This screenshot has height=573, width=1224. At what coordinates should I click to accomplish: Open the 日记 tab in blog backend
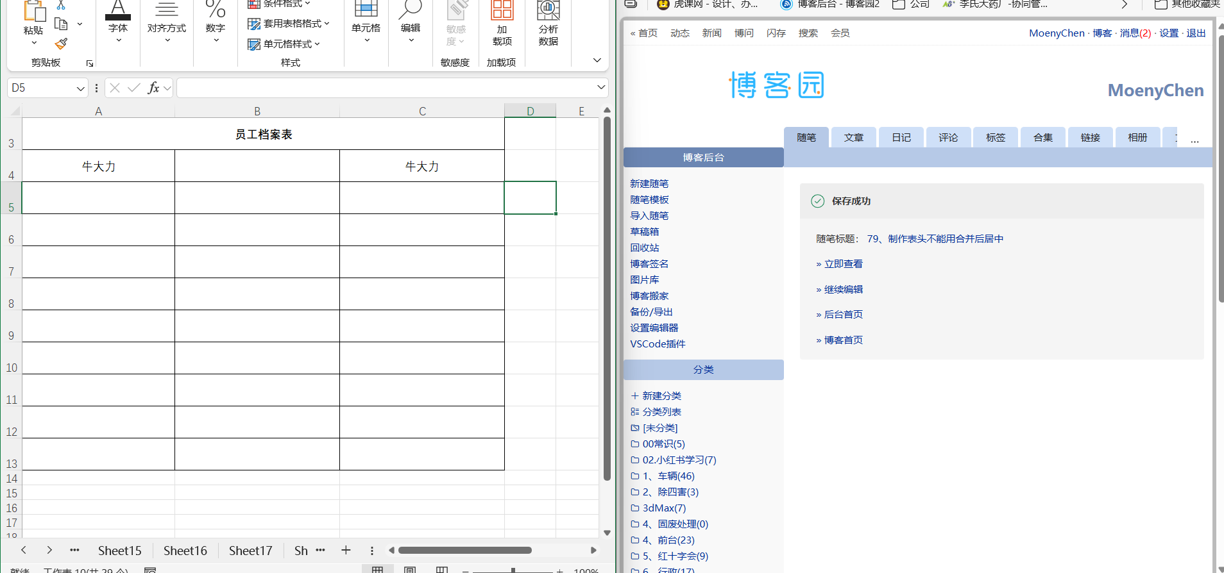point(901,137)
